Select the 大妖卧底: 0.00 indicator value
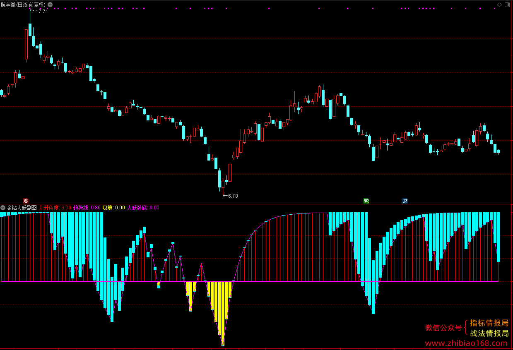The height and width of the screenshot is (350, 513). 143,208
